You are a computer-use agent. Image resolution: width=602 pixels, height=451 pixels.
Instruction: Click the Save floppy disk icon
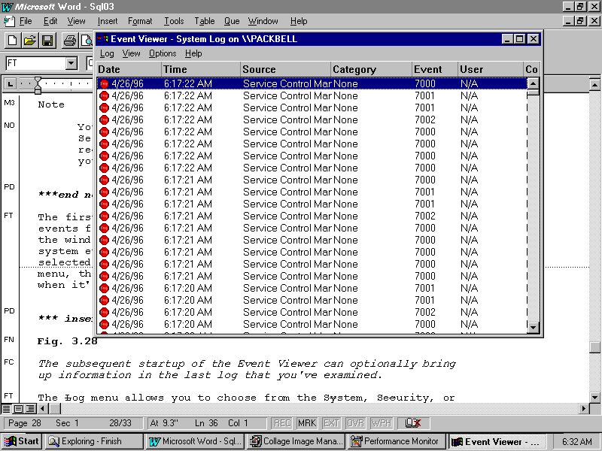[47, 41]
